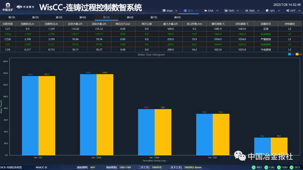Toggle the blue Set legend swatch

(290, 54)
